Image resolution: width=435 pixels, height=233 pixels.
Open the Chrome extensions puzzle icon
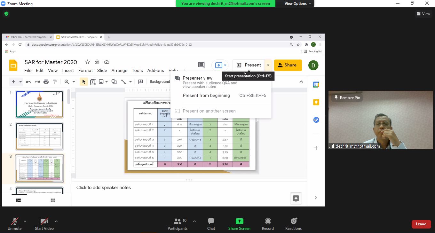306,44
